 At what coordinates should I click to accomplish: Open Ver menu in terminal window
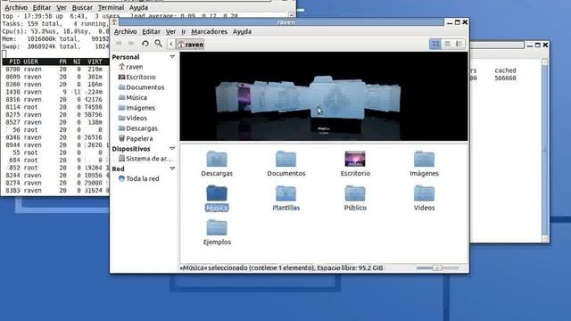pyautogui.click(x=62, y=7)
